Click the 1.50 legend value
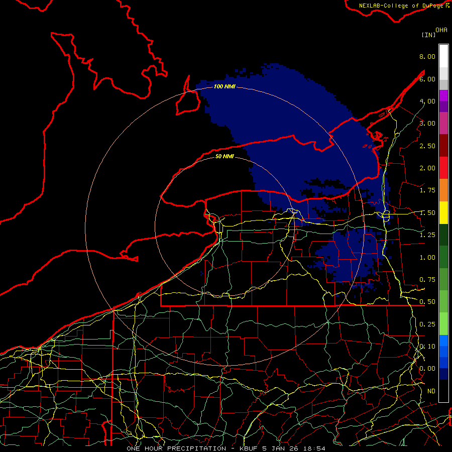452x452 pixels. point(427,213)
